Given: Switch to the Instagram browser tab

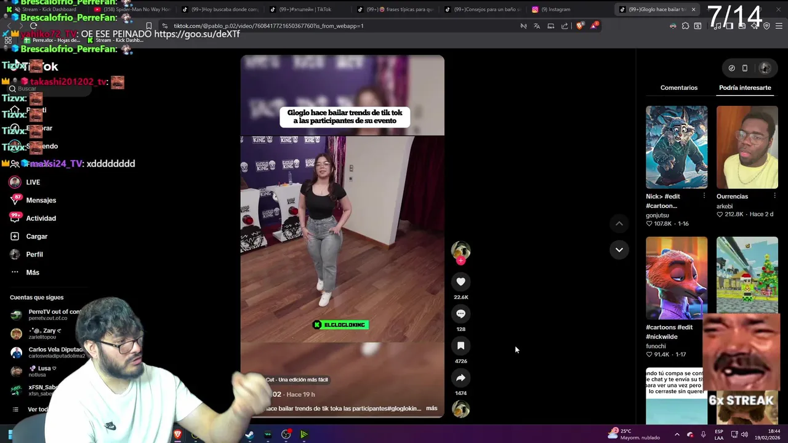Looking at the screenshot, I should tap(569, 9).
